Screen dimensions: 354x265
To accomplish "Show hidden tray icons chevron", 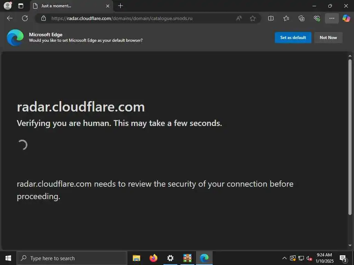I will coord(285,258).
